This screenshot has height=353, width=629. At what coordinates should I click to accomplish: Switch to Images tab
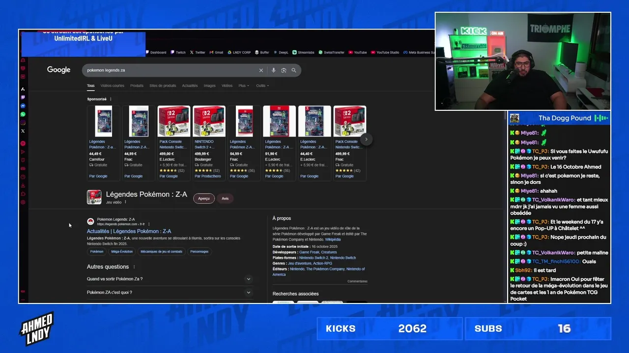click(210, 86)
